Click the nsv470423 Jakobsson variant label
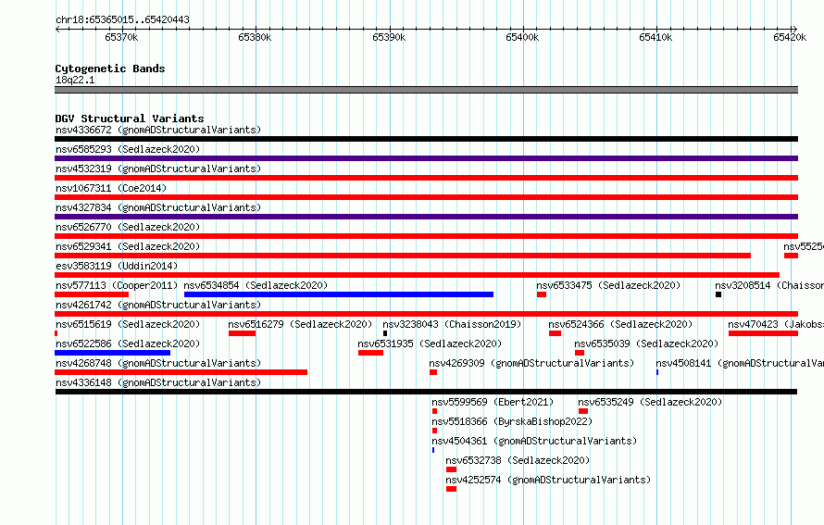 776,324
